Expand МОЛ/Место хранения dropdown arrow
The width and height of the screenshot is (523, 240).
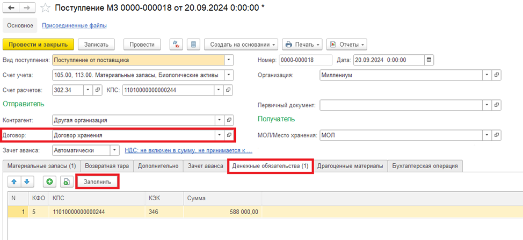coord(486,135)
